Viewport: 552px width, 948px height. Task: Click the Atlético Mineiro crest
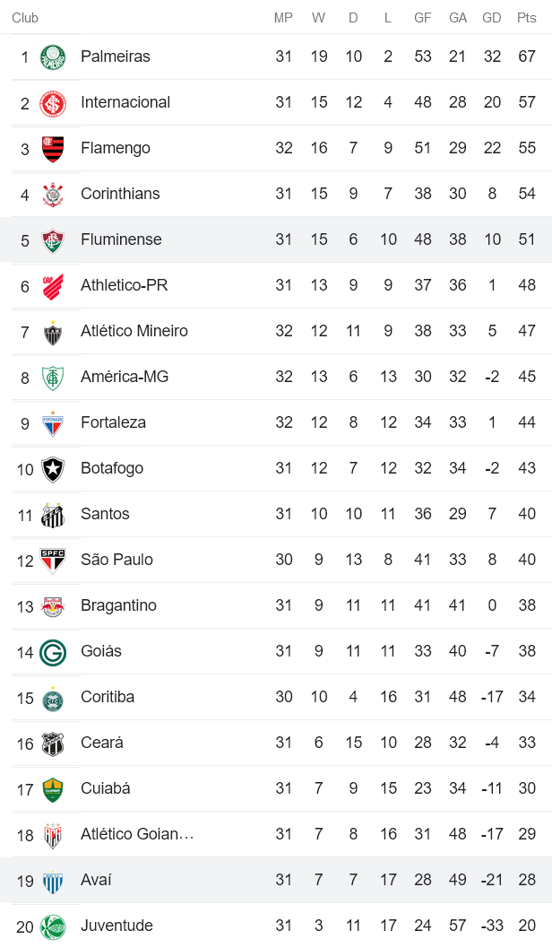[53, 331]
